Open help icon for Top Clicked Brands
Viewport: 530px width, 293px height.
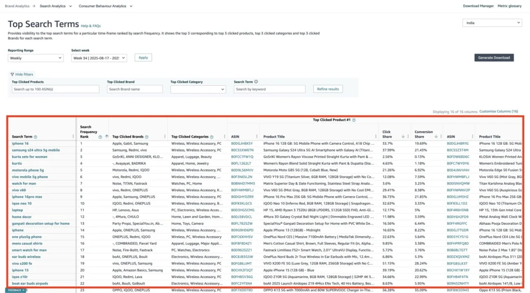click(146, 137)
